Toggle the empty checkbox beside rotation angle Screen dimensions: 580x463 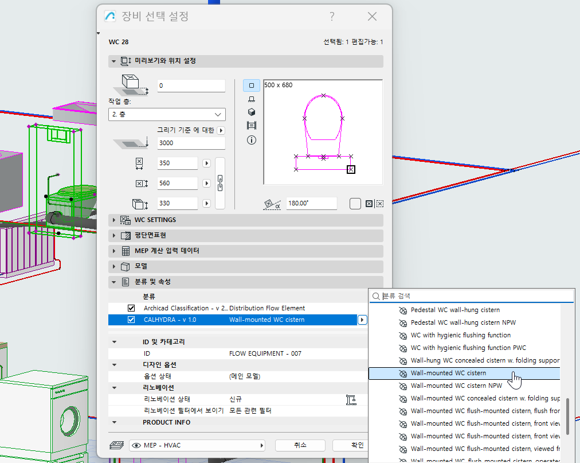(355, 204)
